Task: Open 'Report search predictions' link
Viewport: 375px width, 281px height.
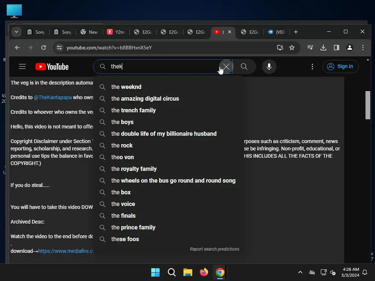Action: click(x=215, y=249)
